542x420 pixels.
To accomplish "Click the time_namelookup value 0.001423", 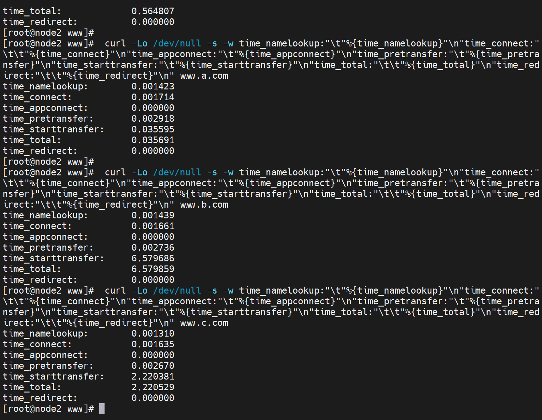I will point(153,86).
